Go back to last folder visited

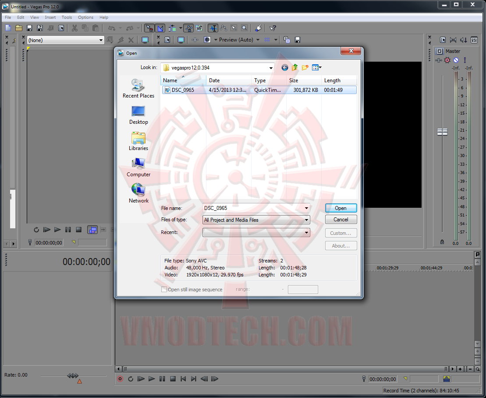click(x=284, y=68)
